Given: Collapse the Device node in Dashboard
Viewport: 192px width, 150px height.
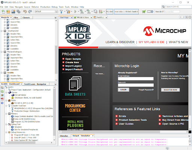Looking at the screenshot, I should tap(6, 92).
